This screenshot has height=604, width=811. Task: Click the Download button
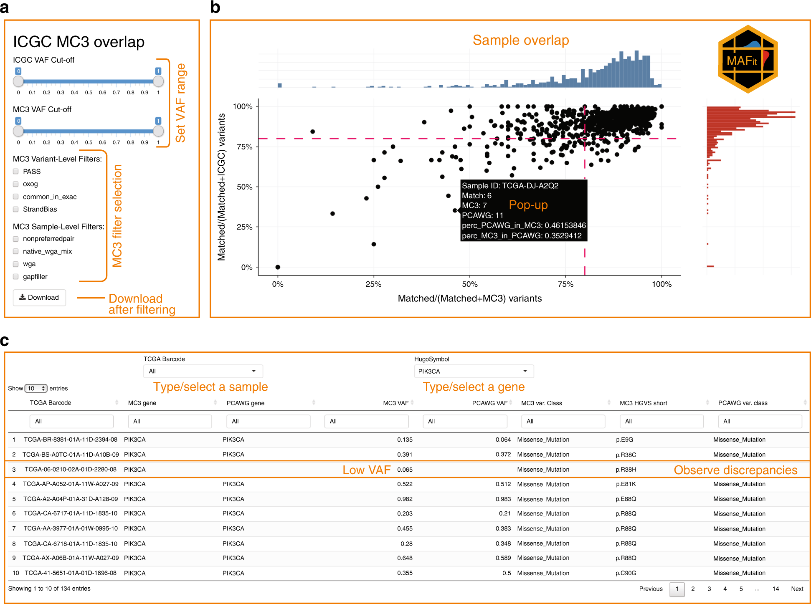[39, 298]
